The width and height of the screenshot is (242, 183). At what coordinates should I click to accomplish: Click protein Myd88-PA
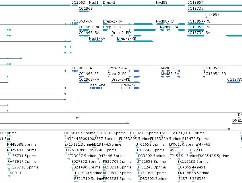170,74
